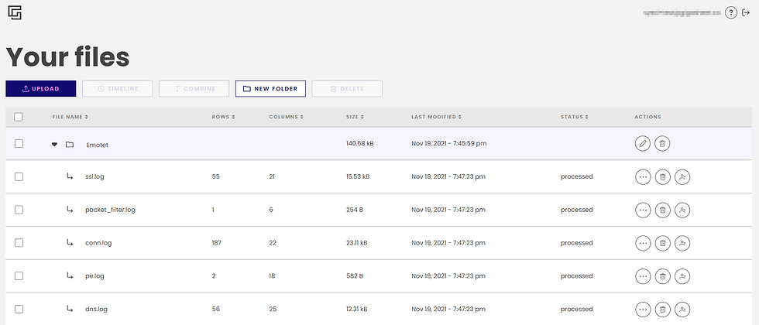
Task: Rename the Emotet folder with pencil icon
Action: [643, 144]
